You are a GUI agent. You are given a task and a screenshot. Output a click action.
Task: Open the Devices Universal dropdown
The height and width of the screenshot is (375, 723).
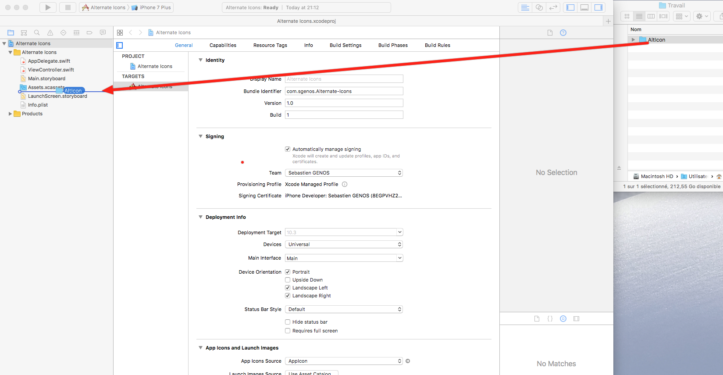coord(344,244)
